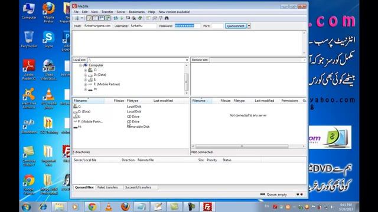Screen dimensions: 378x212
Task: Sort local files by Filetype column
Action: 139,101
